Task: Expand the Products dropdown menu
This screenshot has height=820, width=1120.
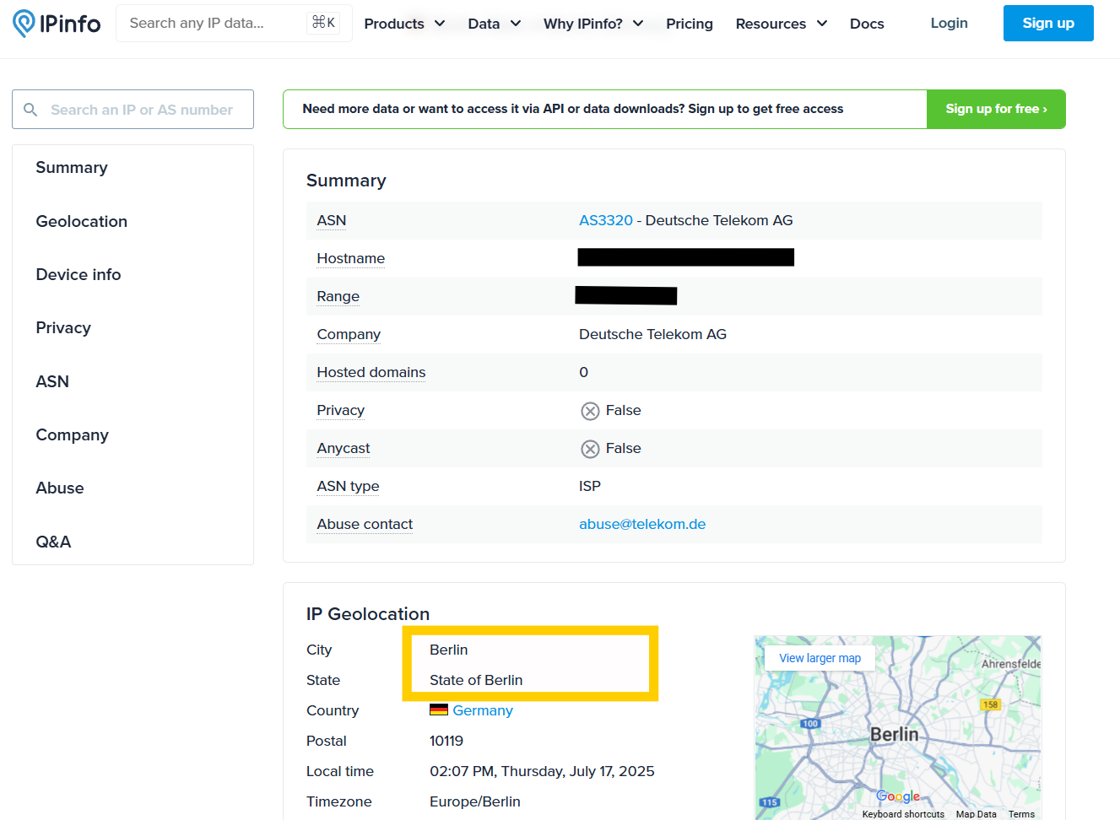Action: (404, 24)
